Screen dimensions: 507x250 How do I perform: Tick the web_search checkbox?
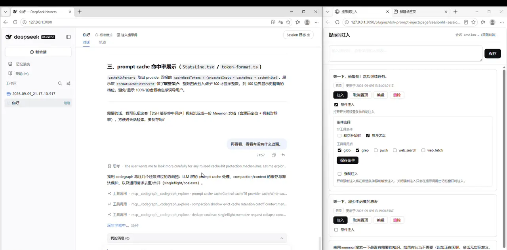click(x=395, y=150)
